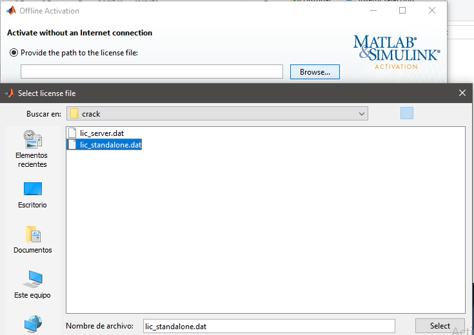Close the Select license file dialog
The image size is (474, 335).
coord(462,93)
